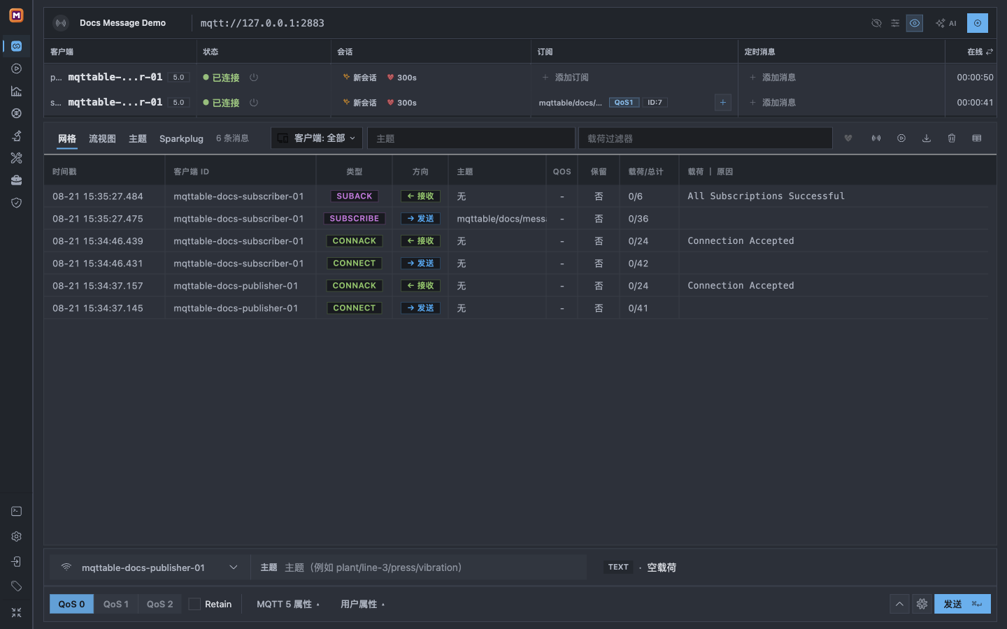Click 添加消息 in the publisher row

(x=773, y=78)
